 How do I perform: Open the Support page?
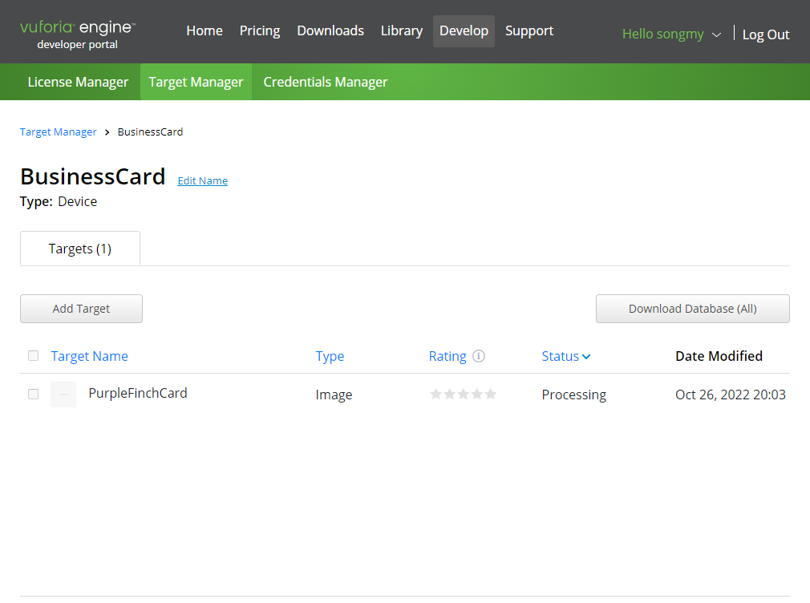[x=529, y=31]
